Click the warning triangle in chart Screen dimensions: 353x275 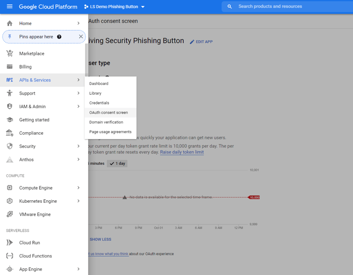tap(125, 197)
